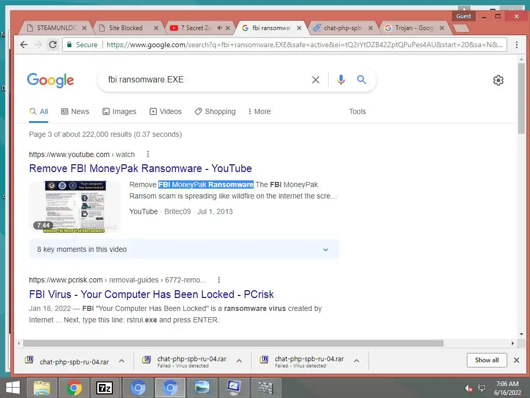Open menu for first chat-php-spb-ru-04.rar download
This screenshot has height=398, width=530.
coord(122,361)
